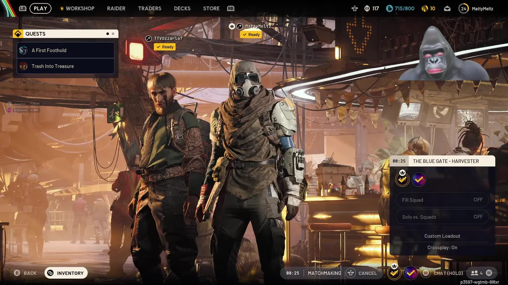Click the menu icon beside CHAT (HOLD)

click(425, 273)
